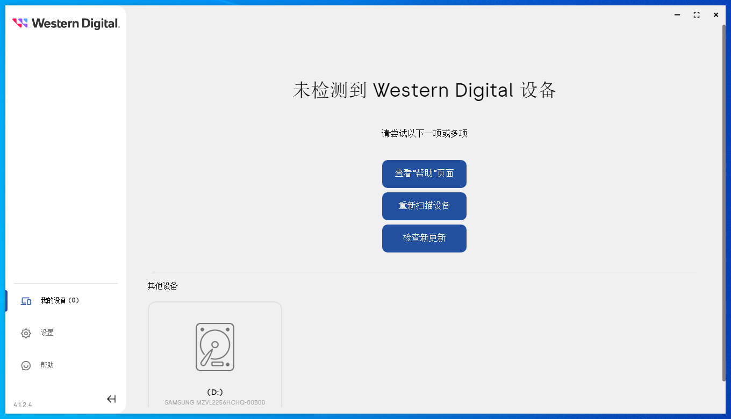Click the vertical scrollbar on the right

tap(723, 204)
